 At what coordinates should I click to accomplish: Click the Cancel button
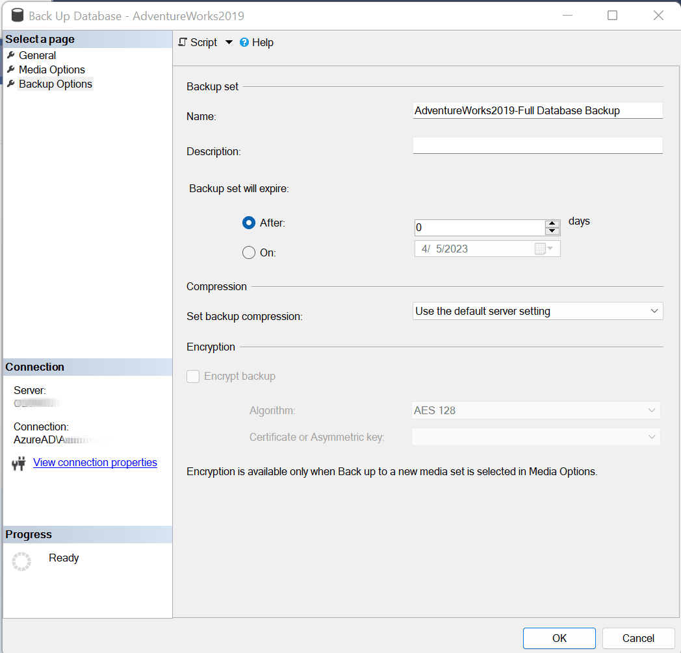pyautogui.click(x=638, y=638)
